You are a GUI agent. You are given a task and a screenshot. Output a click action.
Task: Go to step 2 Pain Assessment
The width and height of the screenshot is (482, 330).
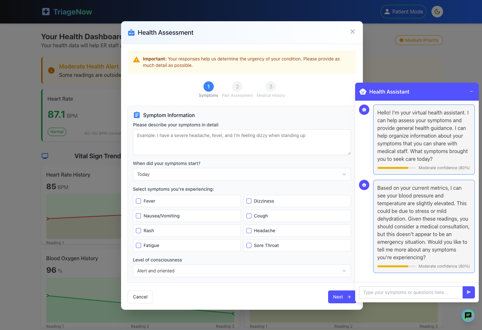click(237, 87)
